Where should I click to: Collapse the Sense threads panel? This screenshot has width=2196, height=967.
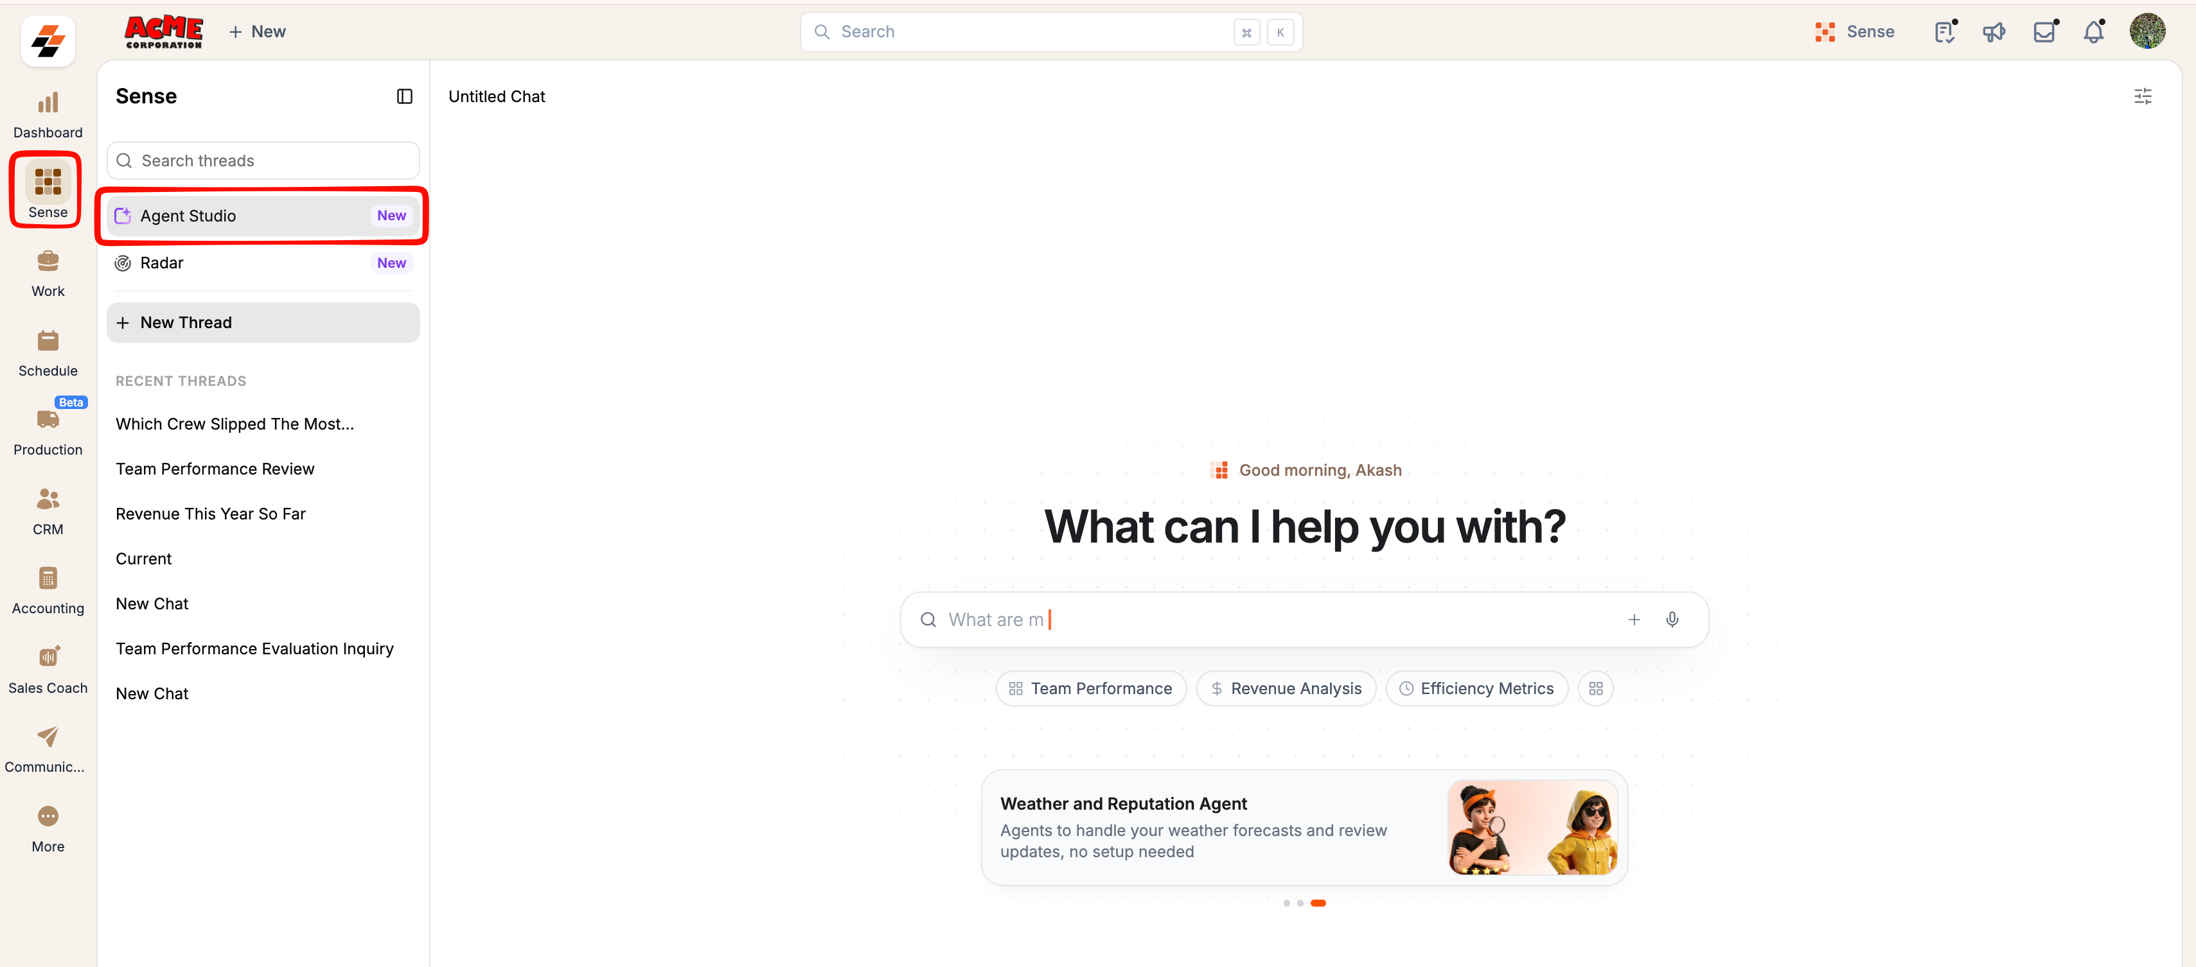(404, 96)
